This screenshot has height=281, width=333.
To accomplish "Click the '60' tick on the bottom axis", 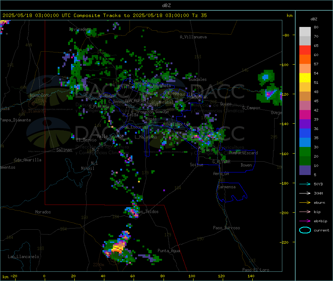I will [x=132, y=276].
